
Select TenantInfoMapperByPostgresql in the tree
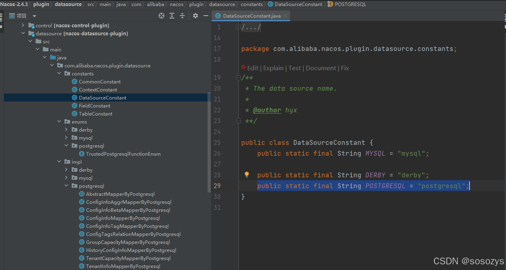click(x=123, y=266)
